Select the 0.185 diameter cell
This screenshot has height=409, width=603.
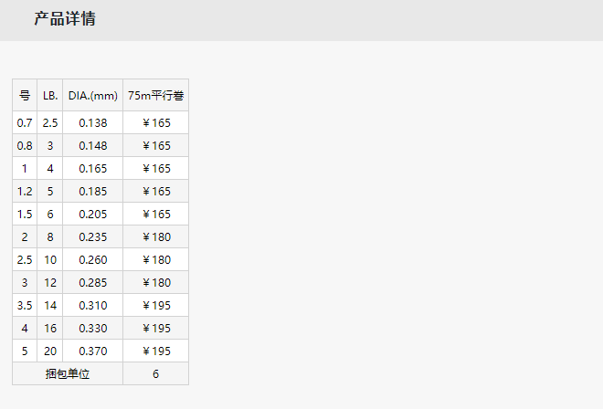click(93, 191)
